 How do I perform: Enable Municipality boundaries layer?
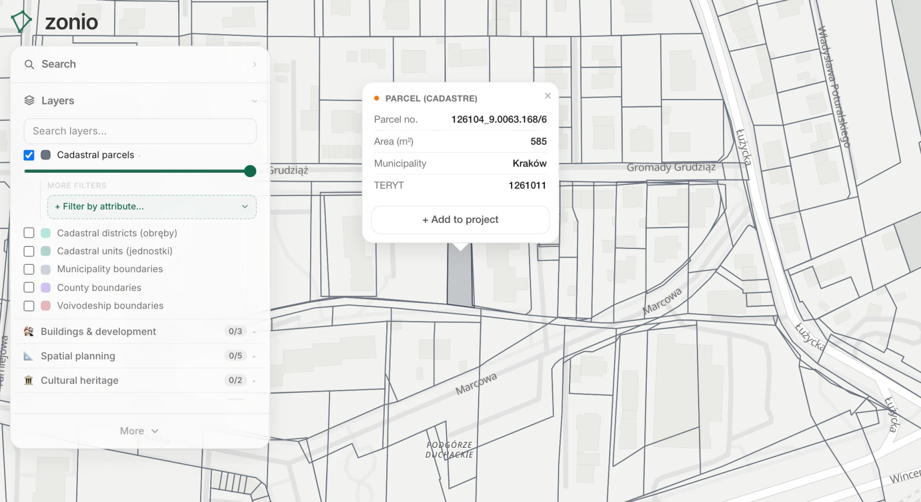coord(29,269)
